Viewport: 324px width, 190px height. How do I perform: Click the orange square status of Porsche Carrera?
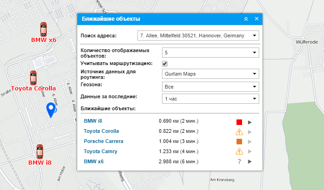pos(239,142)
